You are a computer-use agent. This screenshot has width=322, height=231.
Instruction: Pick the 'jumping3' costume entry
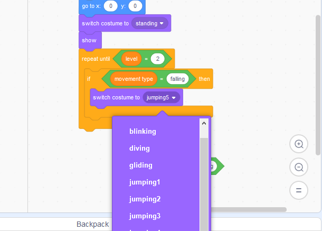(x=145, y=216)
